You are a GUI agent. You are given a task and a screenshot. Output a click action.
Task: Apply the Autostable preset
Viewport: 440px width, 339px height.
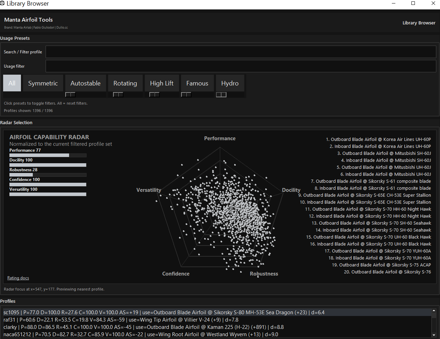pyautogui.click(x=85, y=83)
